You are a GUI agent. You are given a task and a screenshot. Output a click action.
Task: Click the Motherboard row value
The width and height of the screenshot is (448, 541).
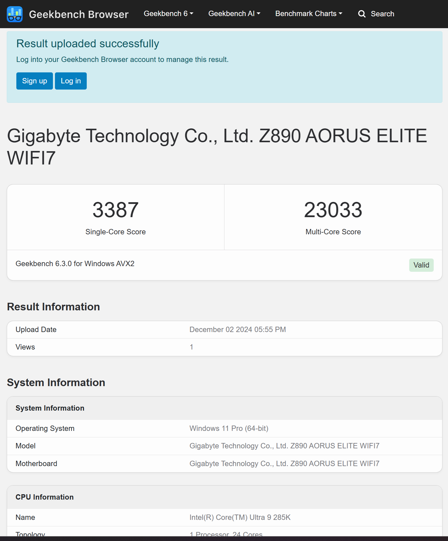(284, 464)
